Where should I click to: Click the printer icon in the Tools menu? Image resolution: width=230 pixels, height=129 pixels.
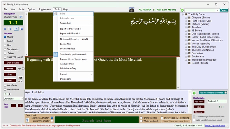[55, 14]
